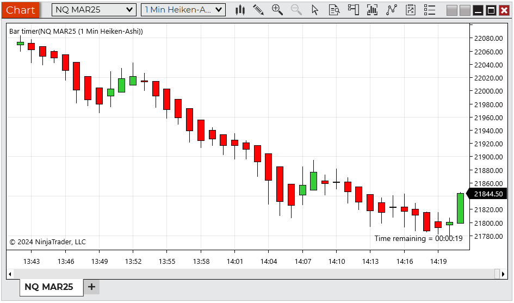Click the left arrow of horizontal scrollbar
This screenshot has width=514, height=303.
coord(10,274)
